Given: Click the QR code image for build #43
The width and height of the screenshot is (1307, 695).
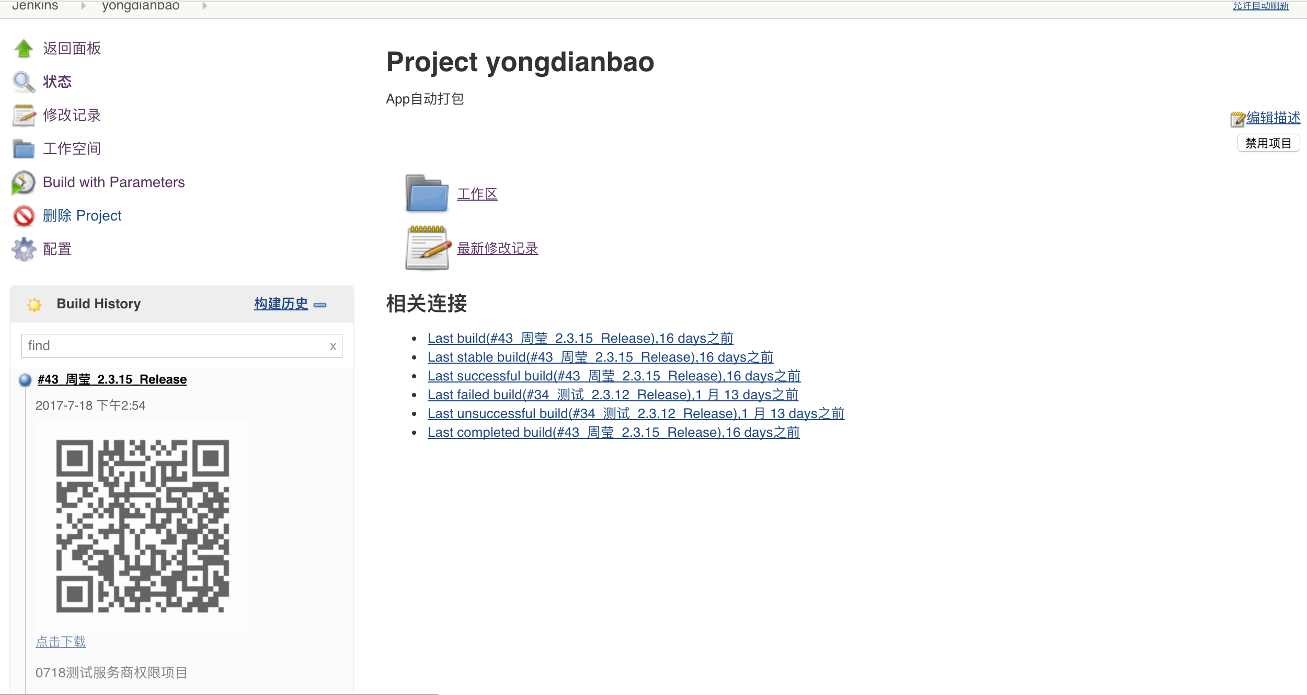Looking at the screenshot, I should coord(143,526).
